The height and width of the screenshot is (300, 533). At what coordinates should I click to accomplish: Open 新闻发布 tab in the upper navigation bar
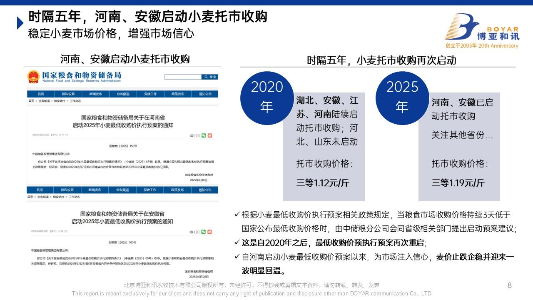[x=95, y=94]
